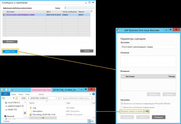The width and height of the screenshot is (181, 124).
Task: Enable the second system information checkbox
Action: click(122, 107)
